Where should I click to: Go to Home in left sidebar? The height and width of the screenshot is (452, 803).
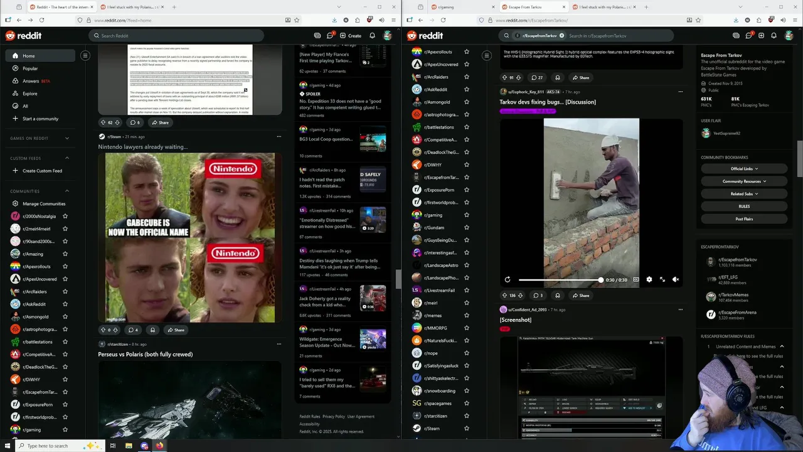click(40, 56)
